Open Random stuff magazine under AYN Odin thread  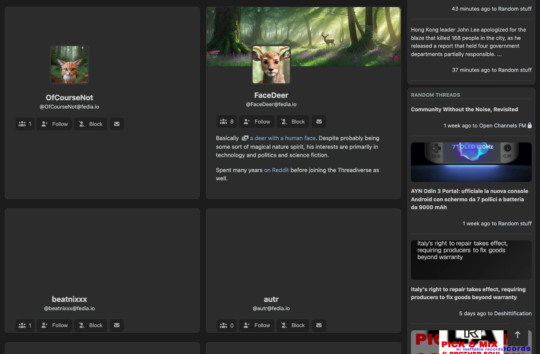(515, 223)
